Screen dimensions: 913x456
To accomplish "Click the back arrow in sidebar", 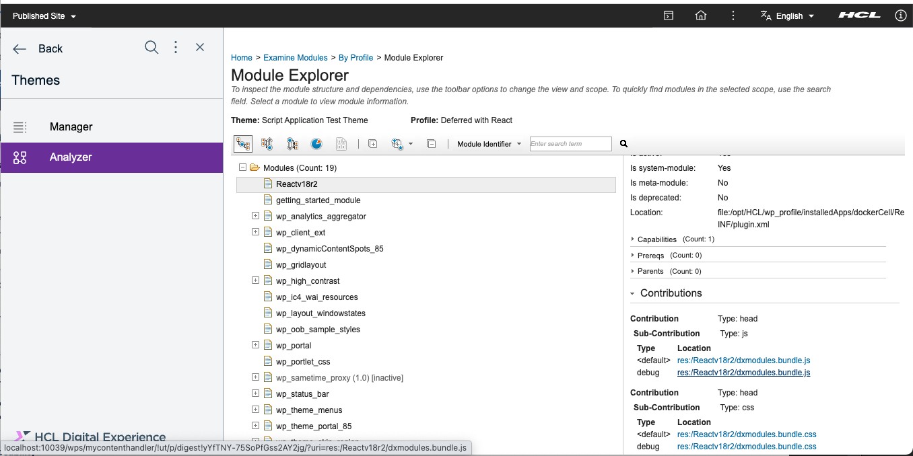I will (x=20, y=48).
